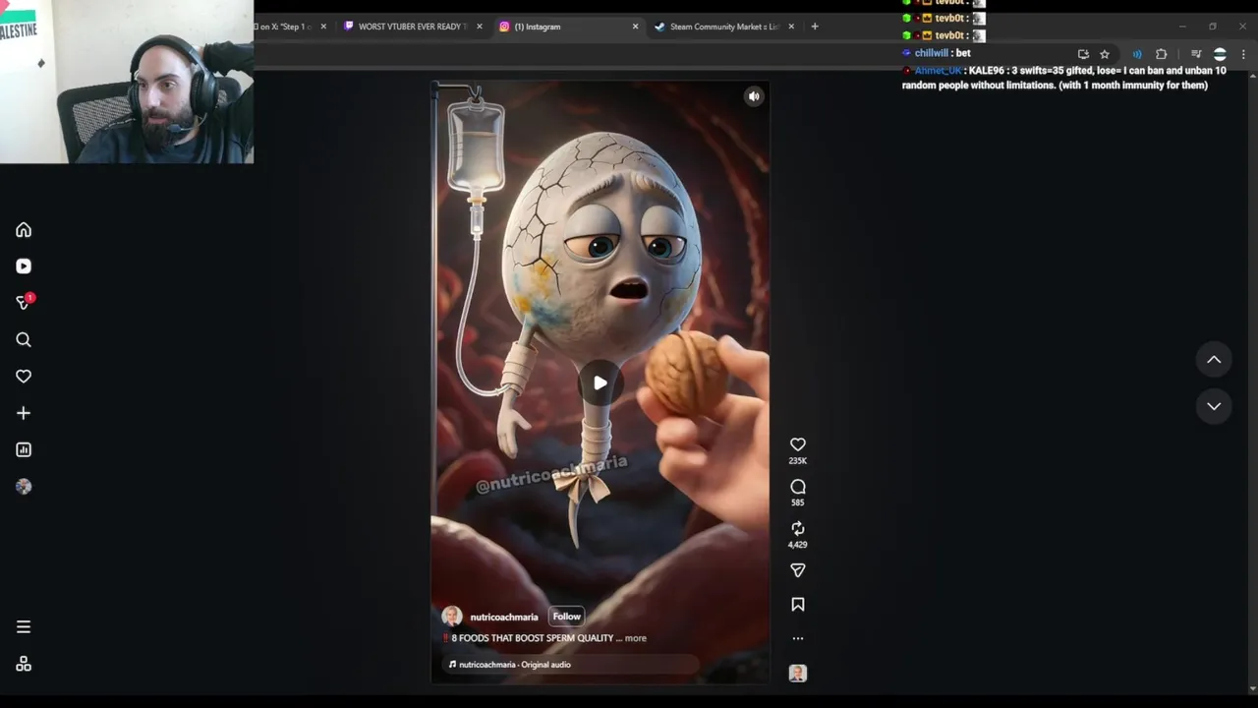Open comments on the reel
This screenshot has width=1258, height=708.
tap(798, 487)
